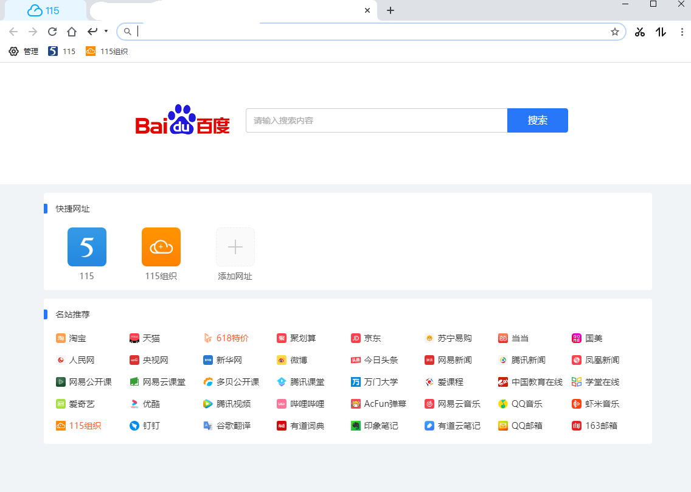Open the 中国教育在线 link
The image size is (691, 492).
[530, 382]
